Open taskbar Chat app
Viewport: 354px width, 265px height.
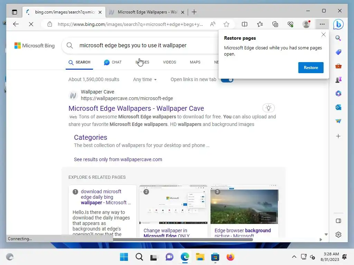click(169, 257)
